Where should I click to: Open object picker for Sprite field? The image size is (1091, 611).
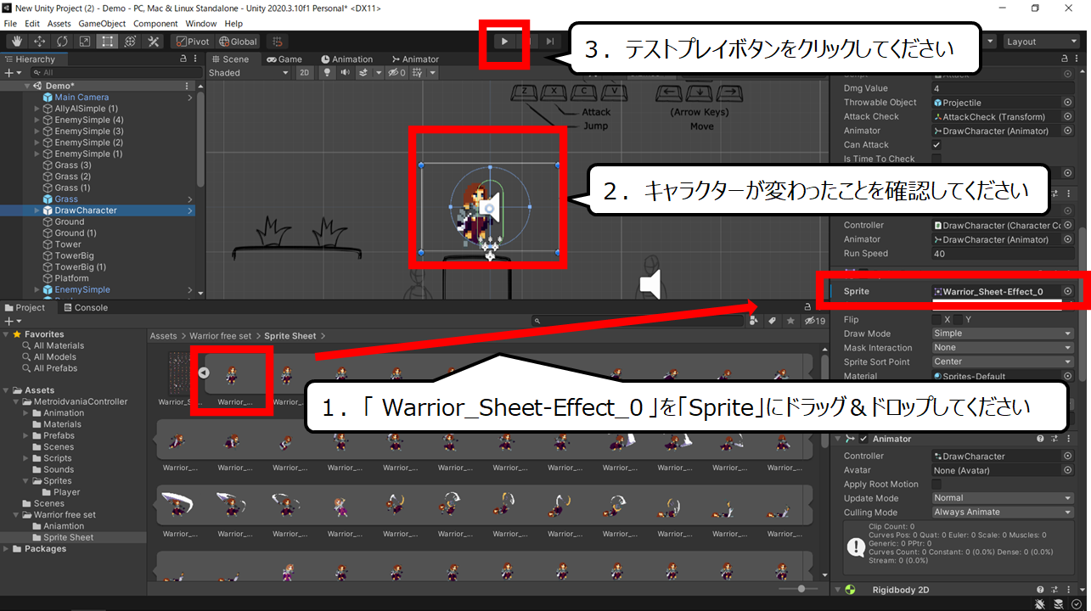1067,291
